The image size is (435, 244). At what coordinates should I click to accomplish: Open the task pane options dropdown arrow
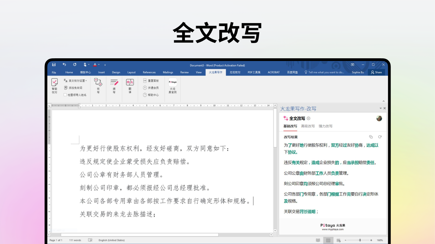pyautogui.click(x=380, y=108)
